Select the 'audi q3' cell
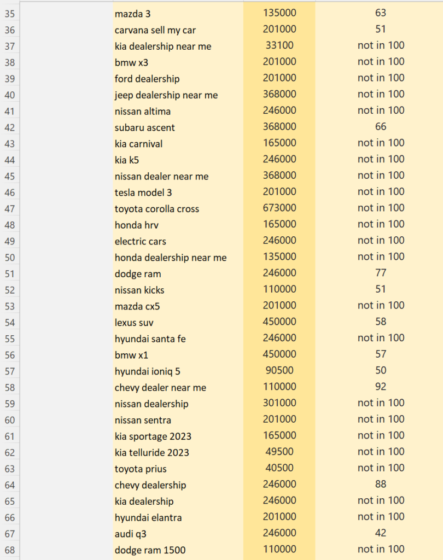Screen dimensions: 443x560 pyautogui.click(x=178, y=534)
